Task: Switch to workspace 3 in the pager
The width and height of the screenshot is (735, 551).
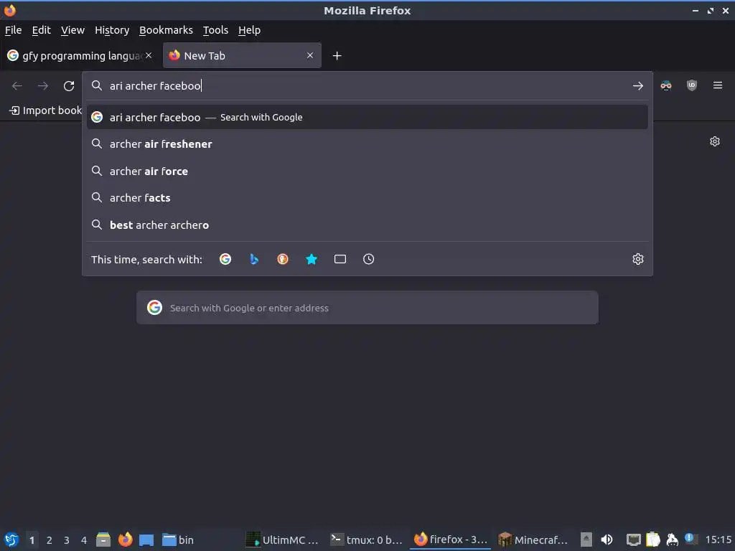Action: coord(67,540)
